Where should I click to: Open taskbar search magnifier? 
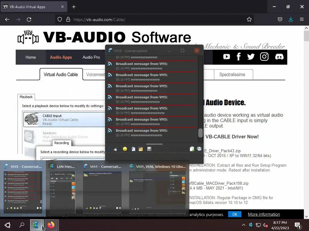pos(22,225)
